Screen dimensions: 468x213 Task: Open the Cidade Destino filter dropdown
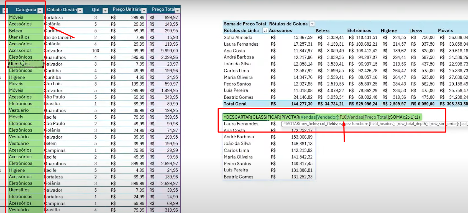pos(80,11)
